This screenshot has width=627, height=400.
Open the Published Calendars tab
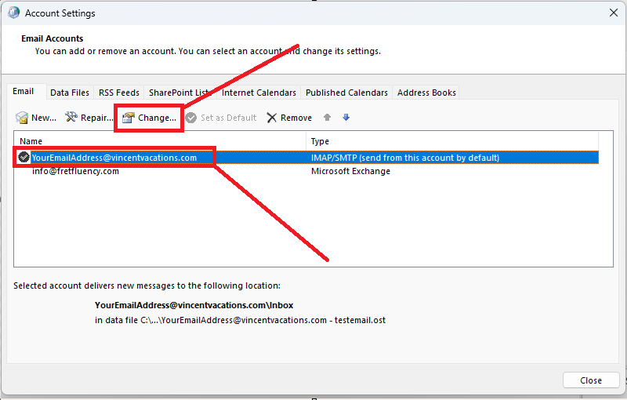click(x=346, y=93)
